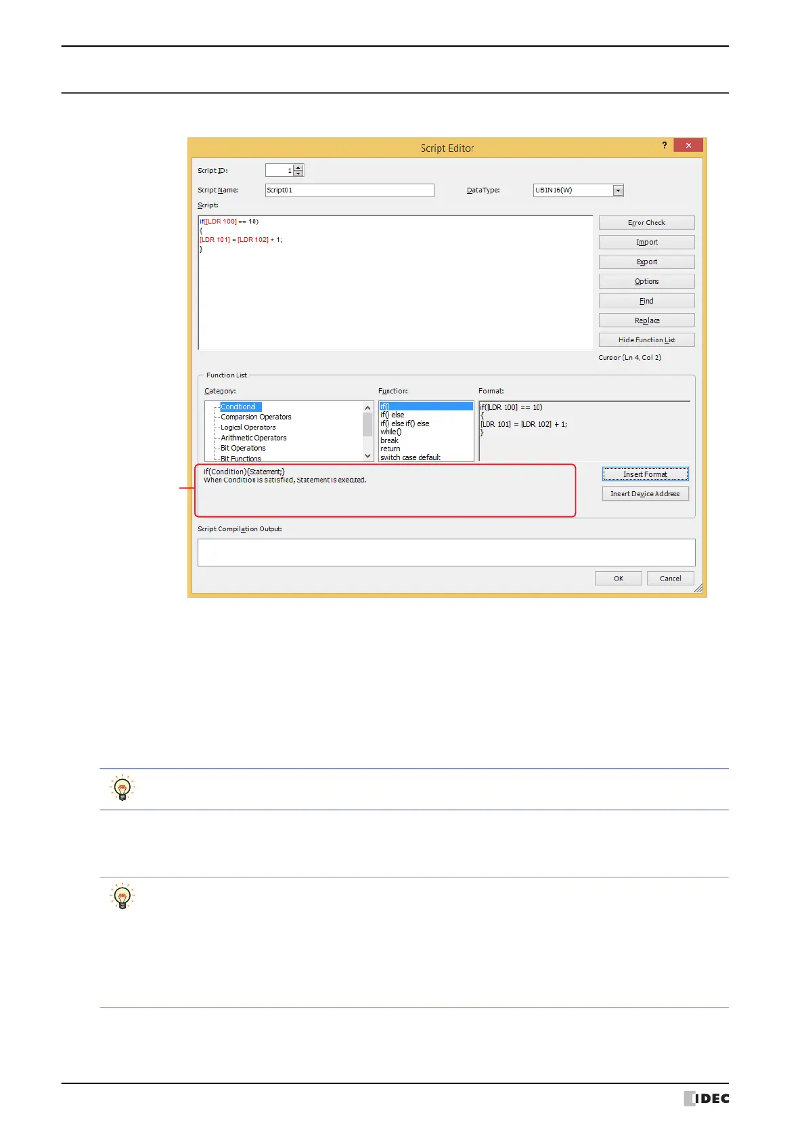Select the if() function

click(426, 407)
